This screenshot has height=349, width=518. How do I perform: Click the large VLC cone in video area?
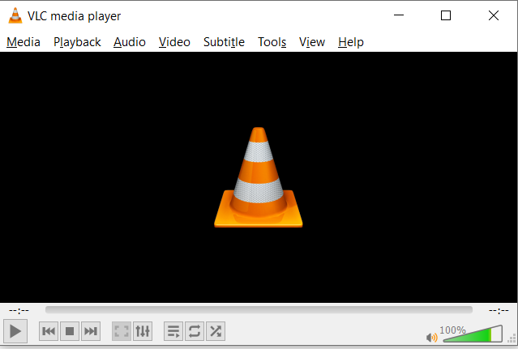pyautogui.click(x=259, y=177)
